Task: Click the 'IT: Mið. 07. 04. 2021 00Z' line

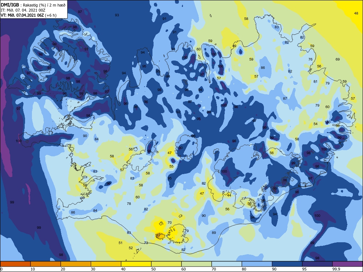Action: pos(23,10)
